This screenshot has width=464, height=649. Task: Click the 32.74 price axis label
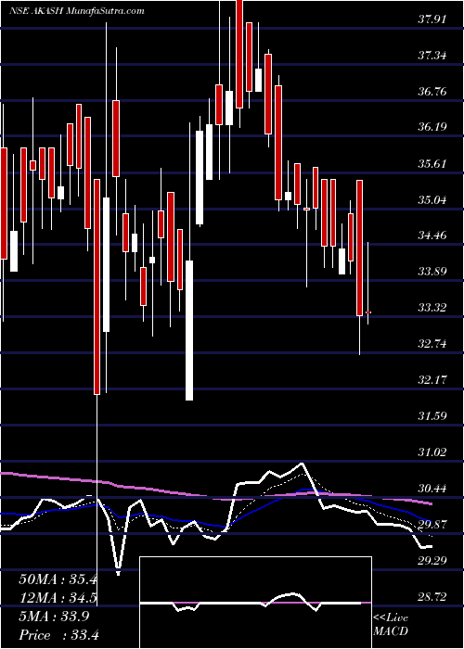point(432,344)
